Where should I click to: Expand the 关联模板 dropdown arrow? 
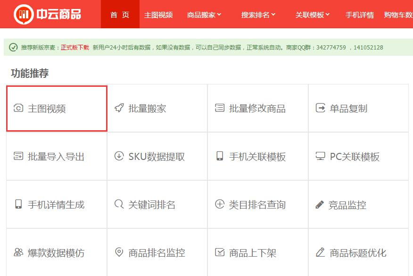327,15
